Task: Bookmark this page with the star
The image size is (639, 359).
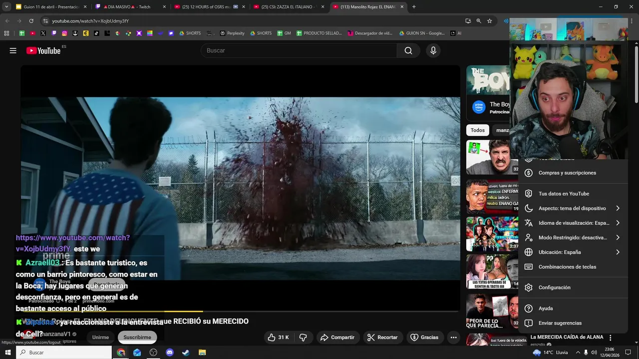Action: (x=490, y=21)
